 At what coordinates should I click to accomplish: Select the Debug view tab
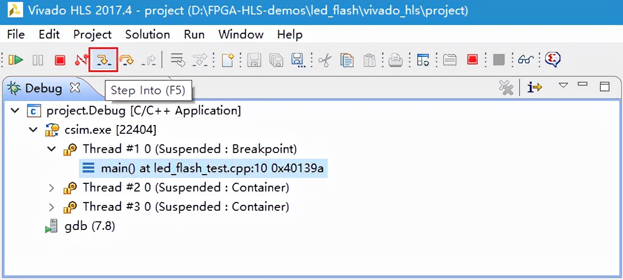[x=44, y=89]
